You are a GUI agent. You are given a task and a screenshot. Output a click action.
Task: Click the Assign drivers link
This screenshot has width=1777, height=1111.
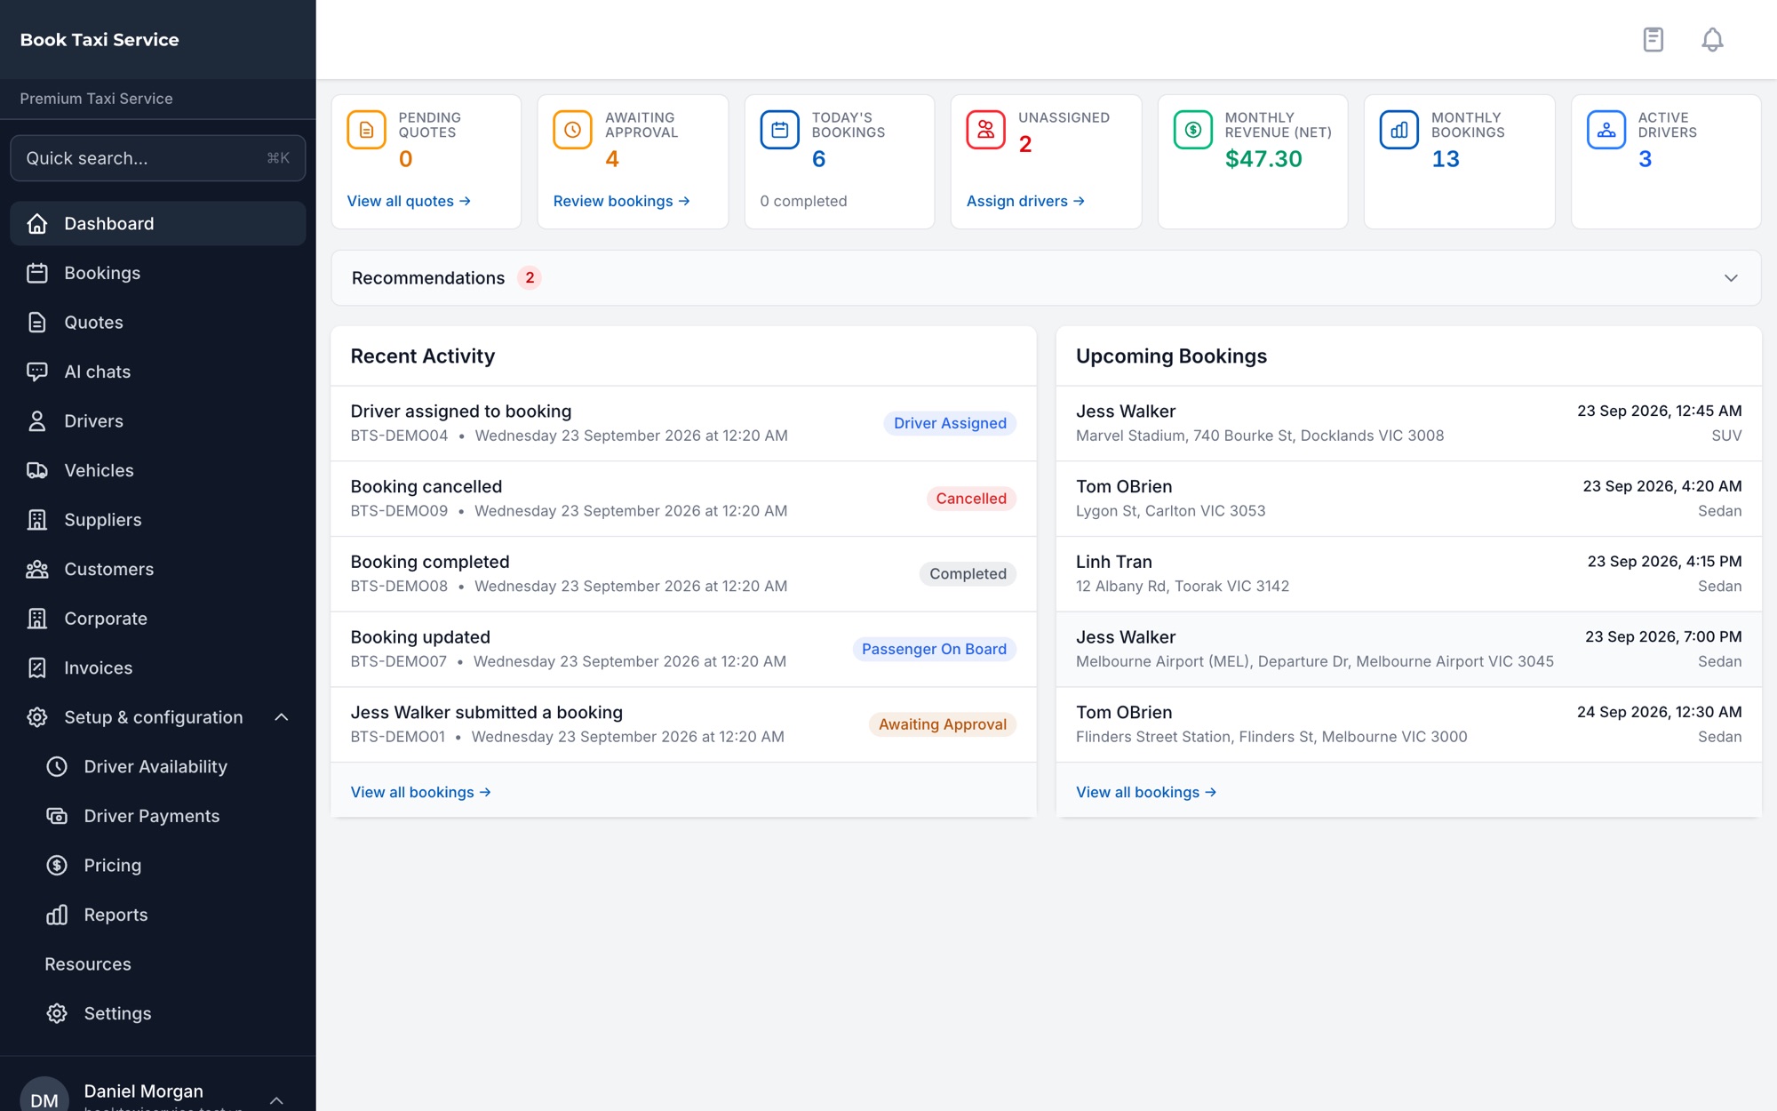tap(1025, 201)
